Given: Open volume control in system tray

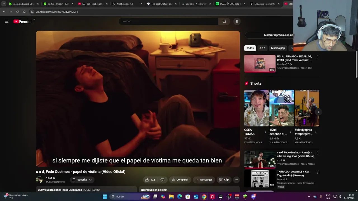Looking at the screenshot, I should pos(340,197).
